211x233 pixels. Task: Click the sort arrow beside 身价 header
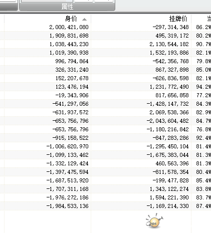coord(84,20)
